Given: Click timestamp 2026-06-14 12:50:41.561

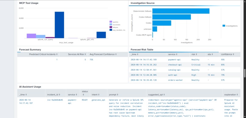Looking at the screenshot, I should pyautogui.click(x=143, y=70).
